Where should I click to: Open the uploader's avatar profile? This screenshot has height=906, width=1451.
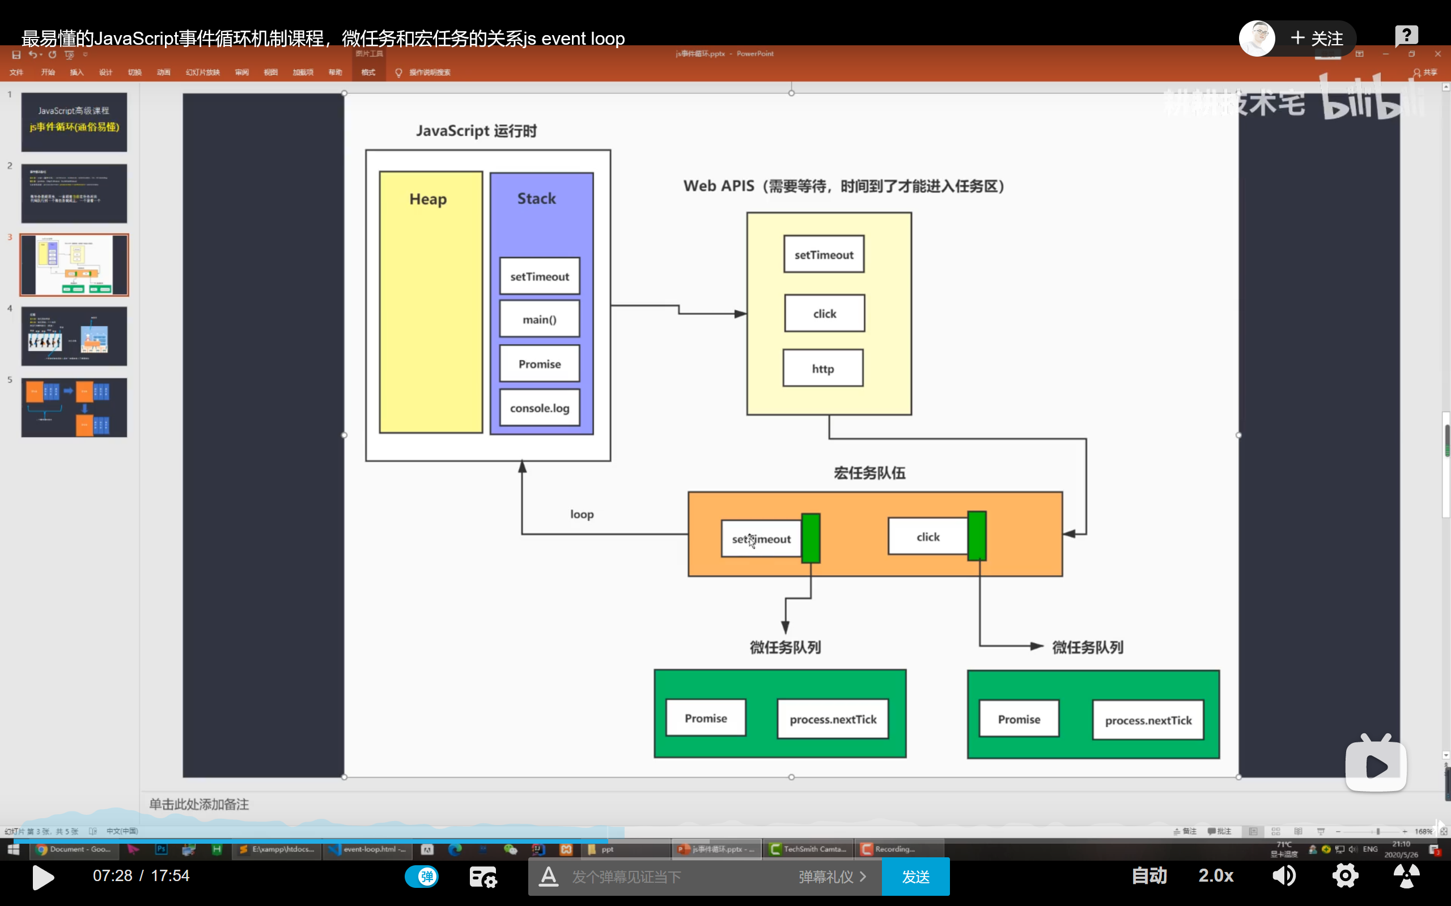pyautogui.click(x=1257, y=39)
